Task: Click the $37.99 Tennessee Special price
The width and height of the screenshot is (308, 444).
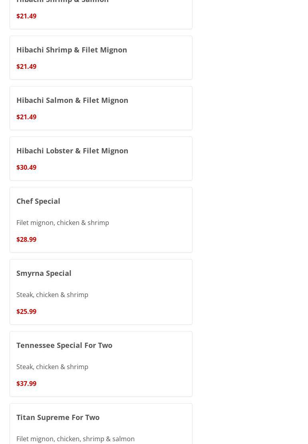Action: [x=26, y=384]
